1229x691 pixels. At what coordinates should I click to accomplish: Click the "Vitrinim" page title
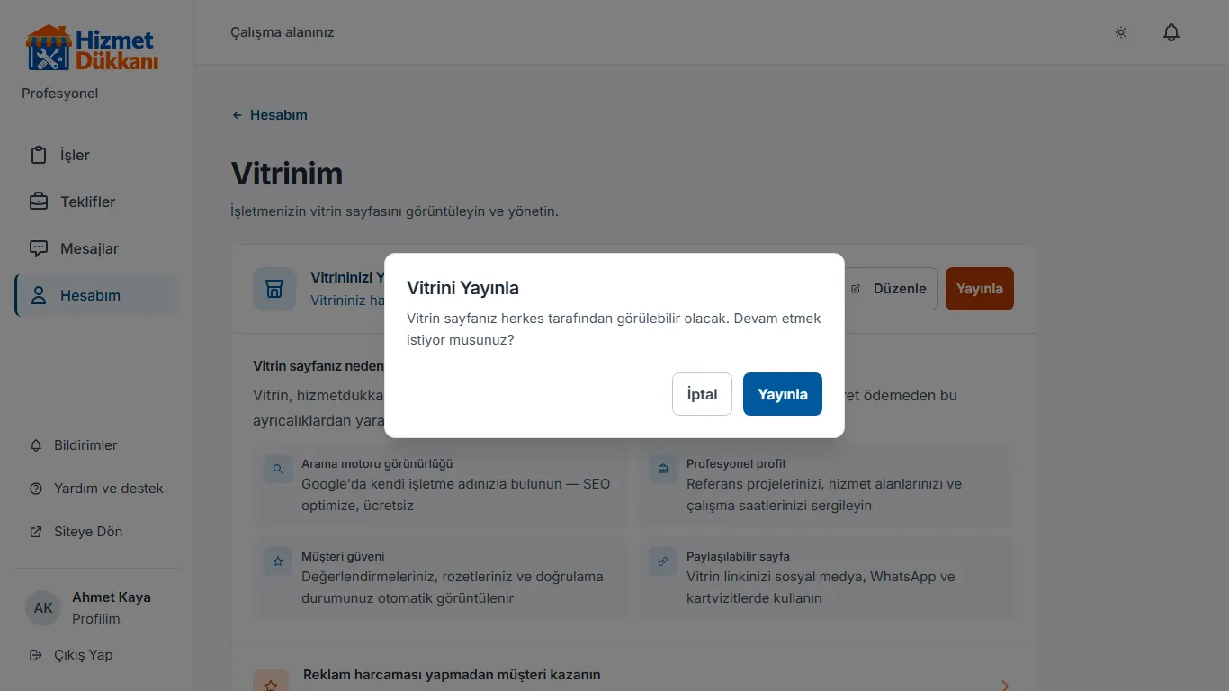pyautogui.click(x=287, y=174)
